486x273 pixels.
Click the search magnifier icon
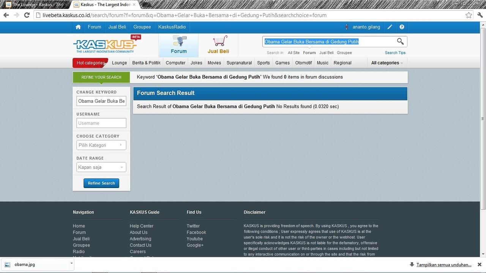click(x=401, y=41)
